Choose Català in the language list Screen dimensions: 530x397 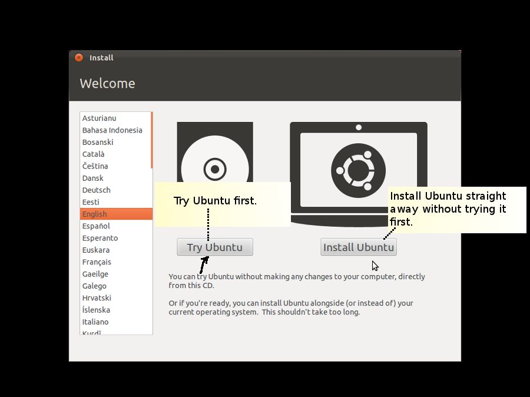tap(116, 154)
